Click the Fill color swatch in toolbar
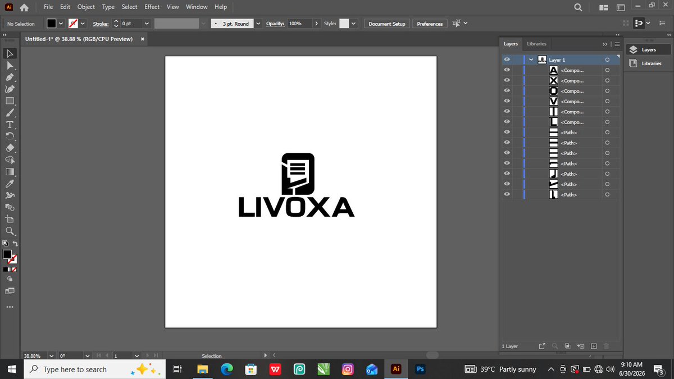Image resolution: width=674 pixels, height=379 pixels. [7, 254]
